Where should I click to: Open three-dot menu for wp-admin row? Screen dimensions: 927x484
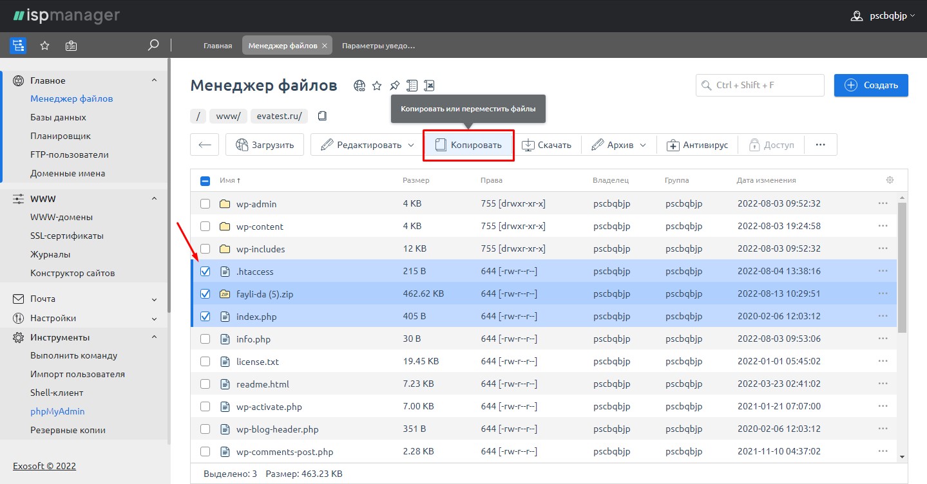(883, 203)
